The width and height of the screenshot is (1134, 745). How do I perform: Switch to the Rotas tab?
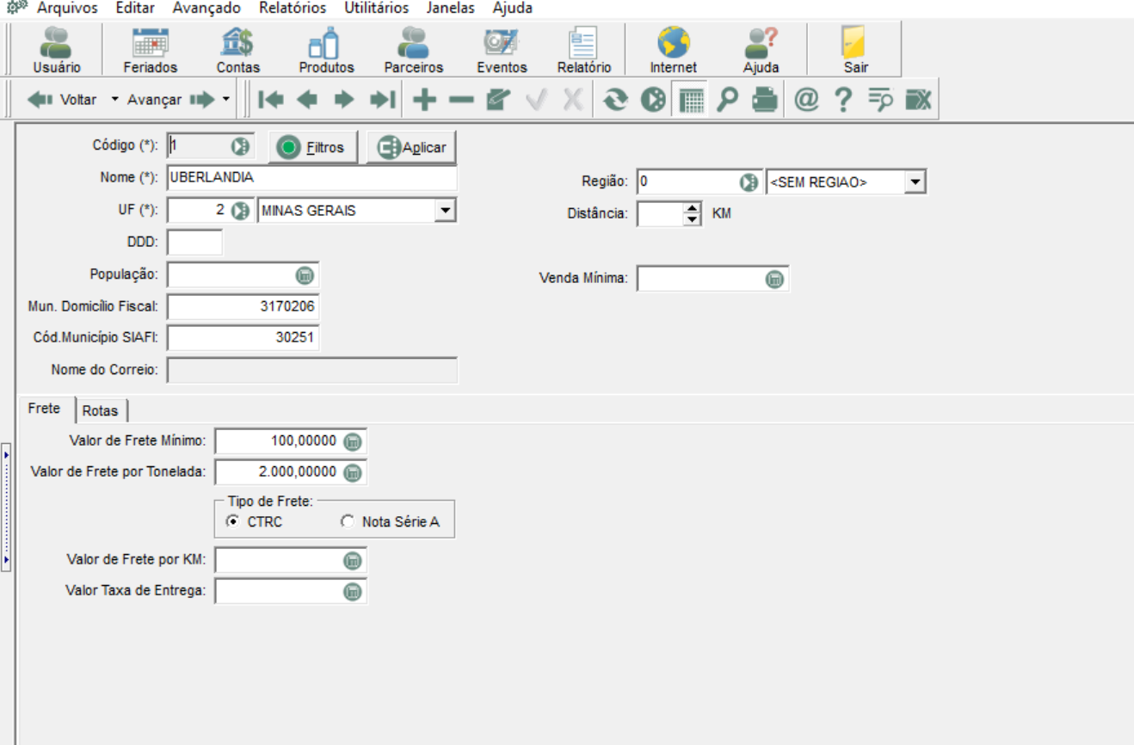click(101, 410)
